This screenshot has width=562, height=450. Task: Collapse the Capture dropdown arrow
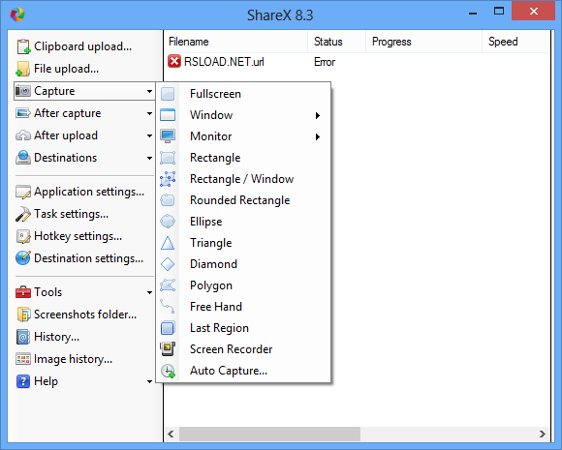click(149, 91)
